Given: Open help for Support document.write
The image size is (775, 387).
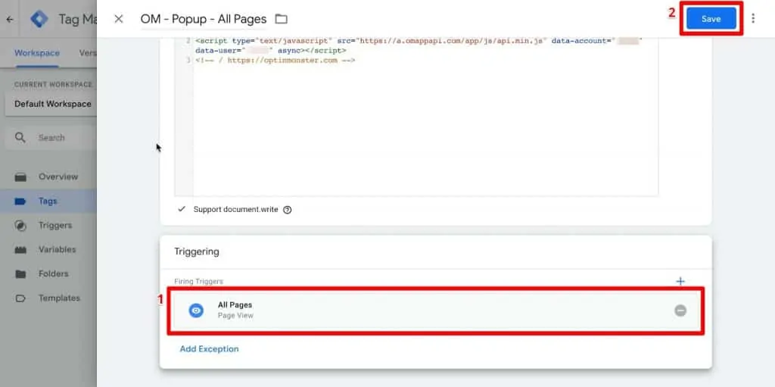Looking at the screenshot, I should tap(287, 210).
